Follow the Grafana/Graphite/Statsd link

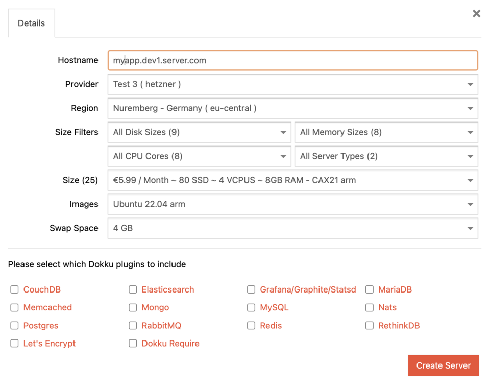[308, 289]
